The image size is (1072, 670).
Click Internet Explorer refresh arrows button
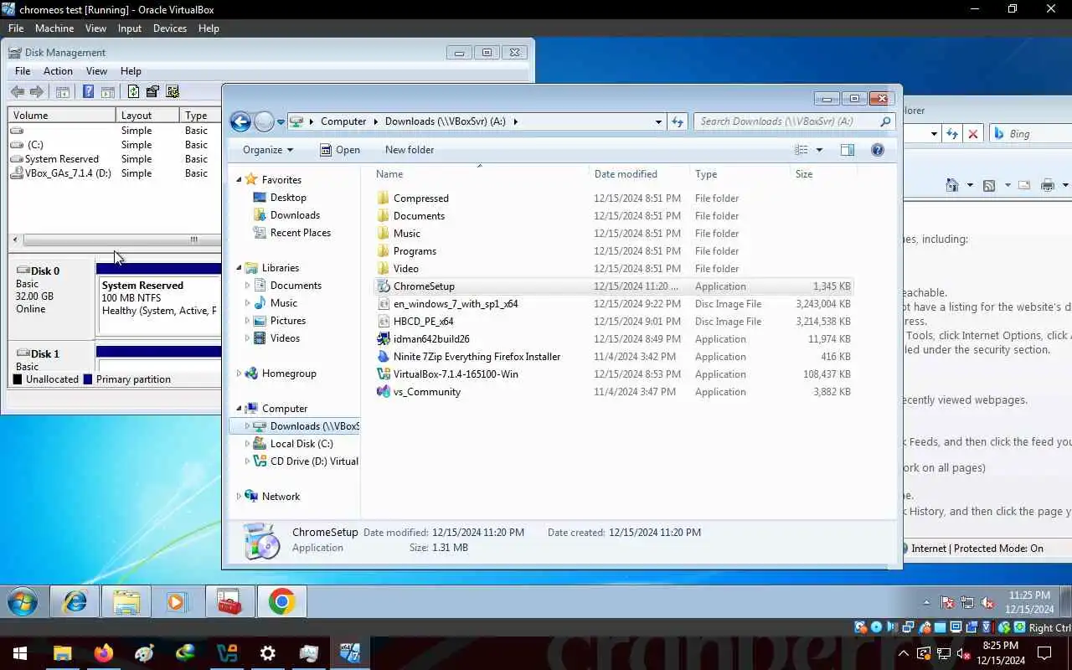tap(952, 134)
